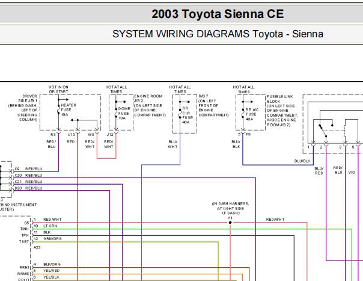Click the SYSTEM WIRING DIAGRAMS Toyota - Sienna heading
The height and width of the screenshot is (281, 363).
[x=218, y=34]
